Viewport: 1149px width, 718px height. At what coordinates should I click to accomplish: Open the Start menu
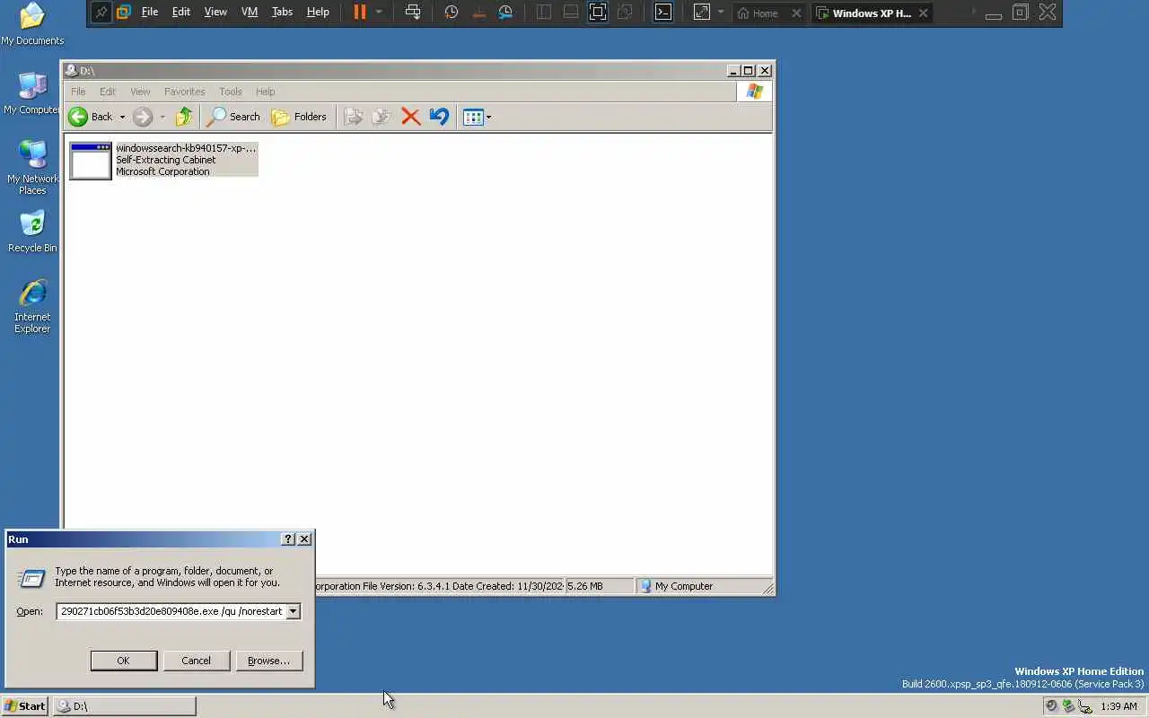25,706
